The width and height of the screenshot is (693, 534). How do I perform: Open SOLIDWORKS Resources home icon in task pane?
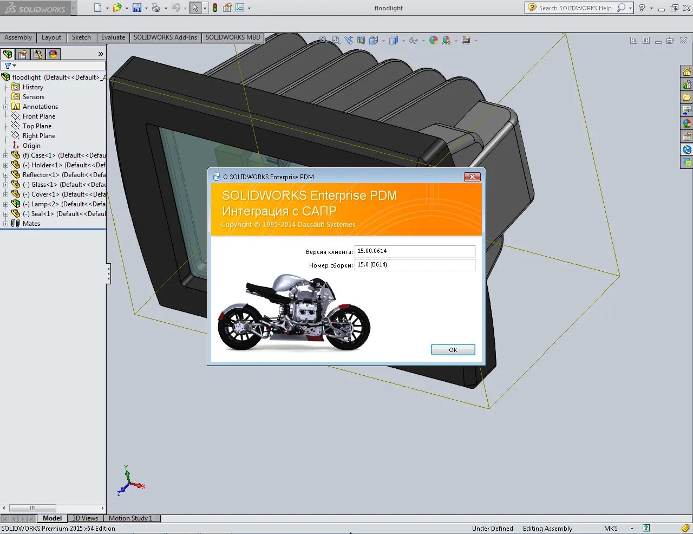[x=687, y=71]
